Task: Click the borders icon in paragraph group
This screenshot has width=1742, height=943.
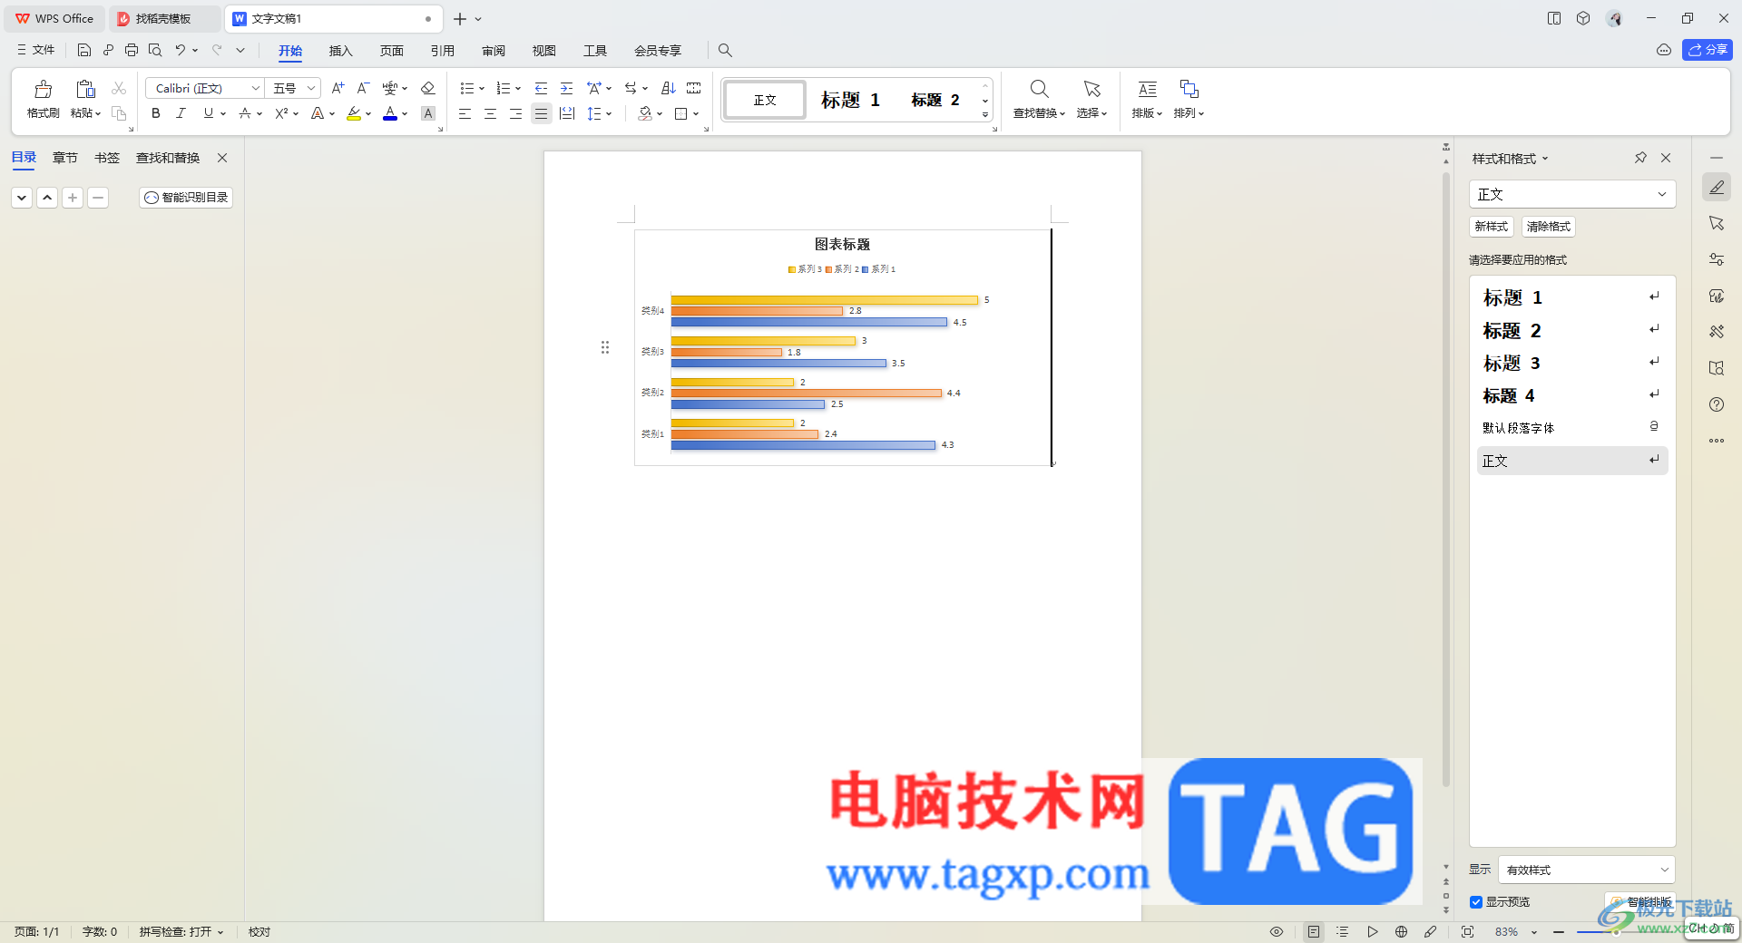Action: pos(681,113)
